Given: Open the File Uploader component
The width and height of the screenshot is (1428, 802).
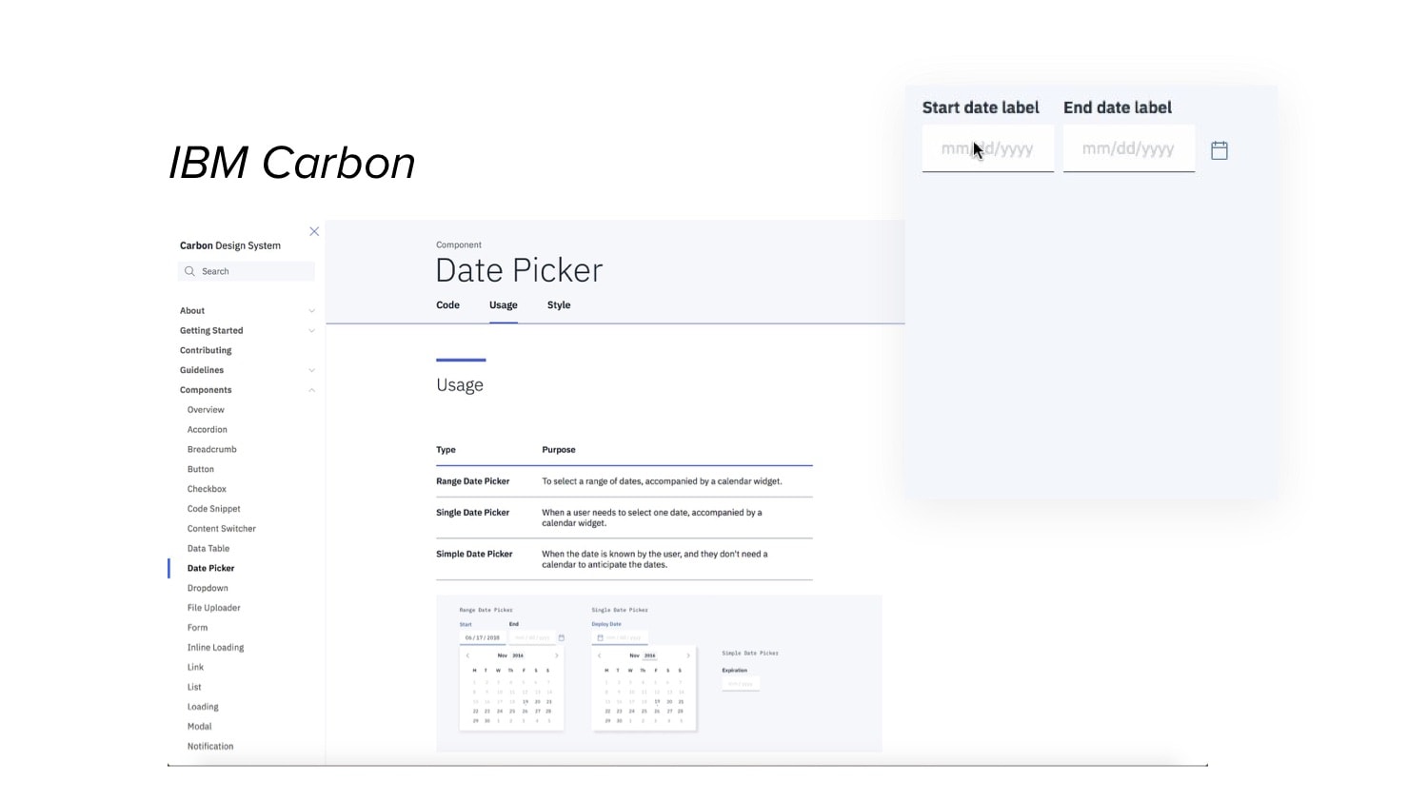Looking at the screenshot, I should [214, 608].
